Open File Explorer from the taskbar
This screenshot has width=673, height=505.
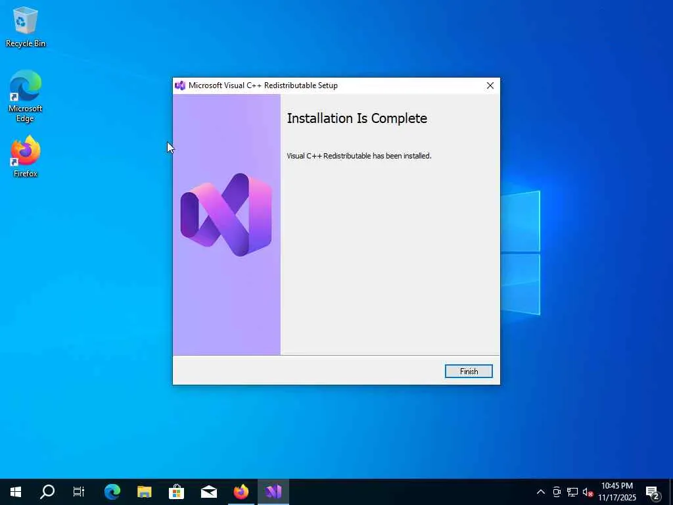[x=145, y=492]
